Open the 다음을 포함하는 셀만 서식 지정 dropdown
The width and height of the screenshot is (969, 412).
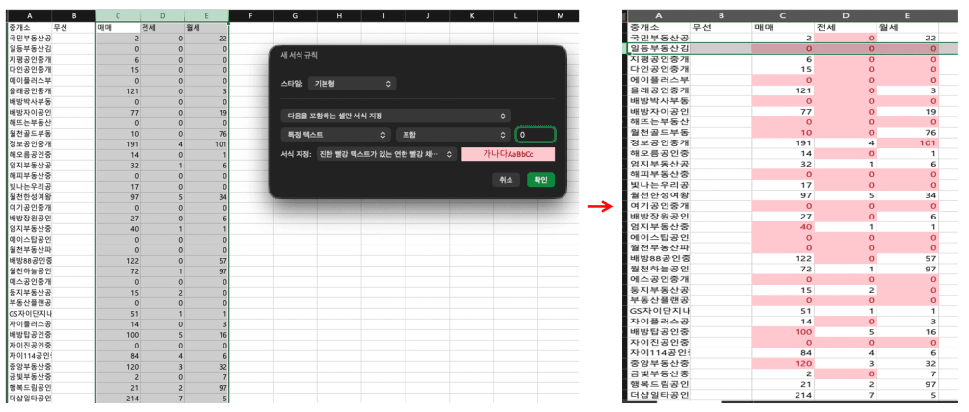(395, 116)
